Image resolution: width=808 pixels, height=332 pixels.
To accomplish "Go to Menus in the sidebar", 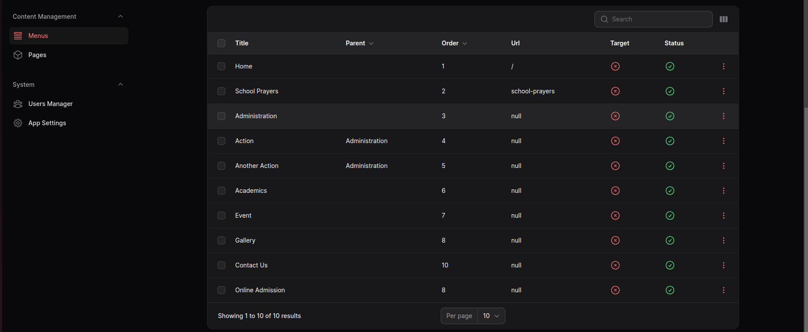I will [x=38, y=36].
